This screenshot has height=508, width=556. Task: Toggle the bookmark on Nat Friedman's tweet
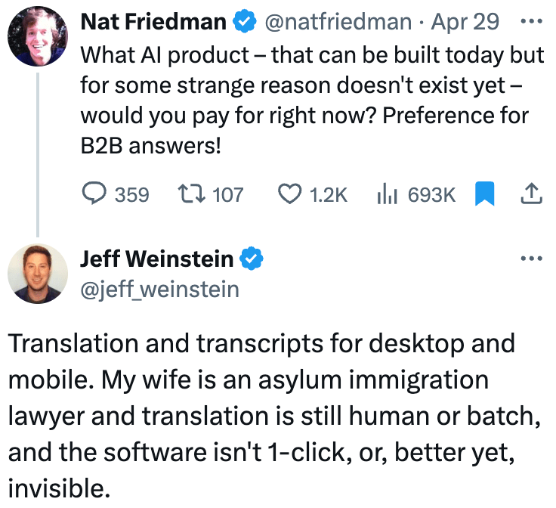coord(484,194)
